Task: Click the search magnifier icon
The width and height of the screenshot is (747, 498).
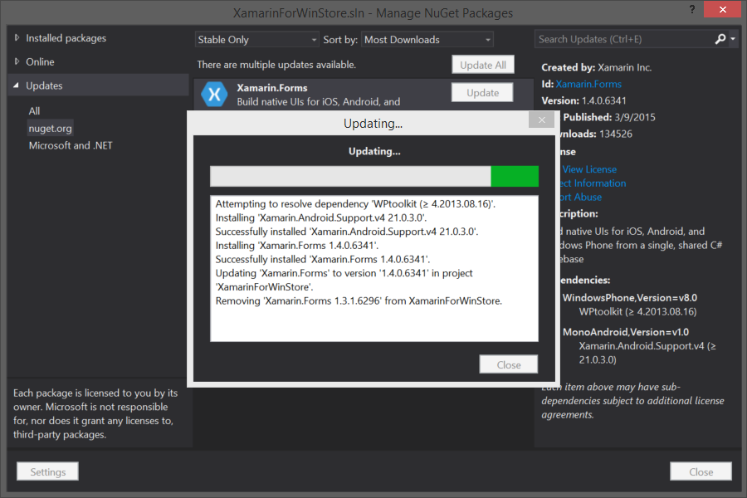Action: pyautogui.click(x=720, y=39)
